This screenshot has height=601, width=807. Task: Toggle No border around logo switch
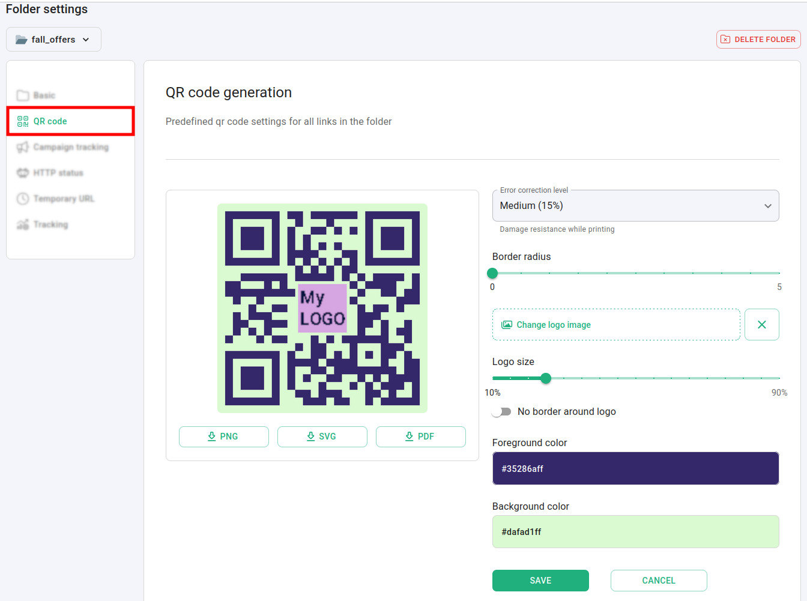pos(501,412)
